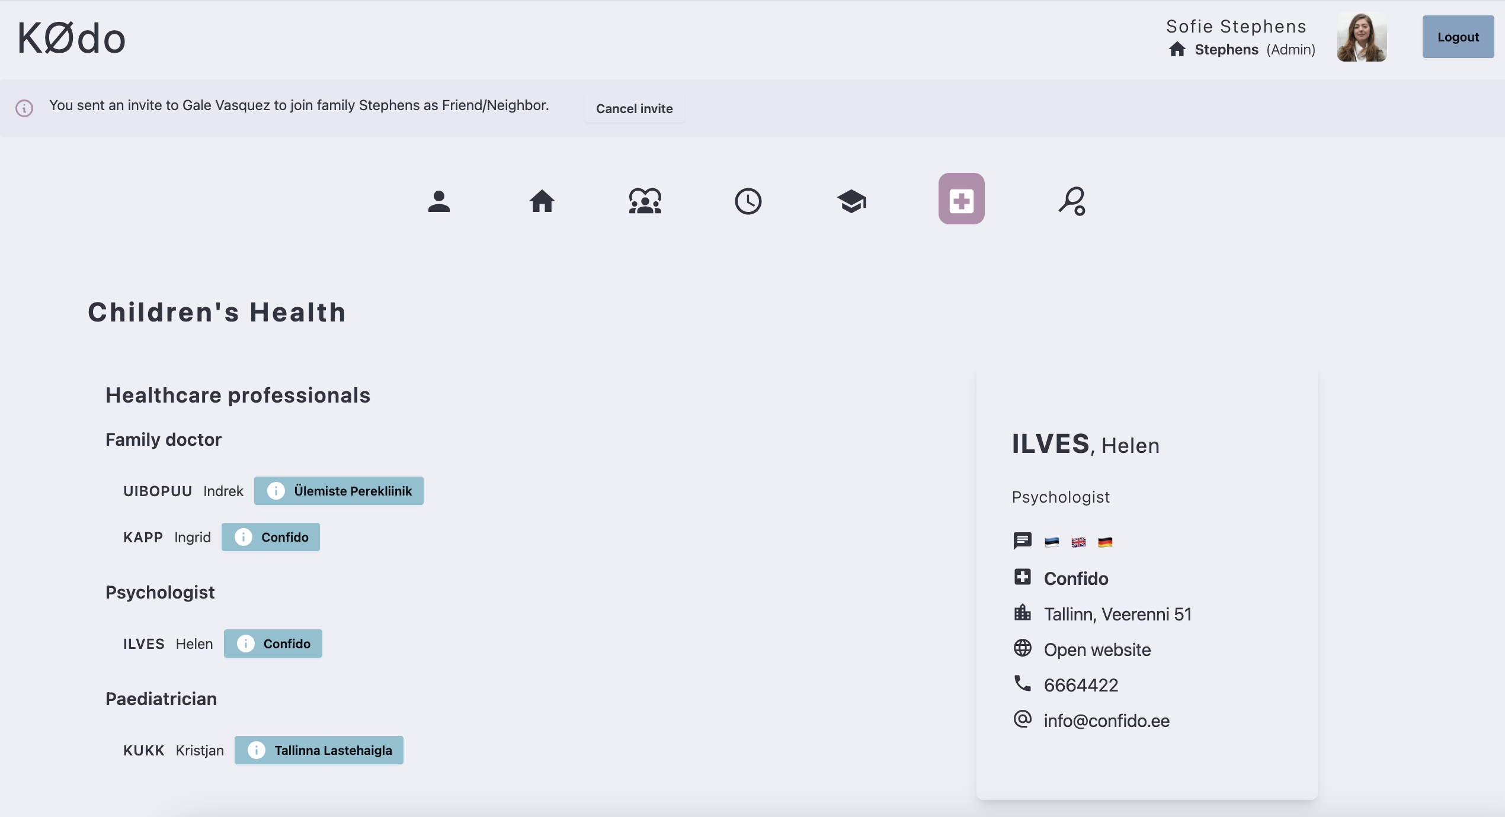Click the Estonian flag language icon

[x=1052, y=542]
